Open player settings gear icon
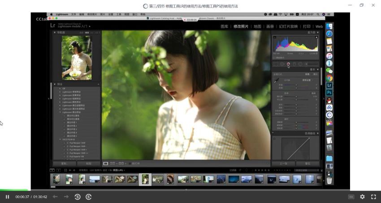 tap(362, 197)
